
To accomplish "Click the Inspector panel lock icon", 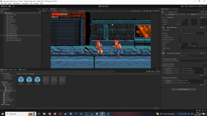I will pos(203,9).
